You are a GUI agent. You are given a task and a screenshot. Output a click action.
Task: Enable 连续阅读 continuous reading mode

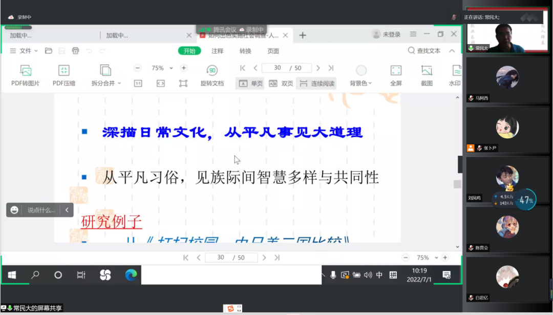pyautogui.click(x=316, y=83)
